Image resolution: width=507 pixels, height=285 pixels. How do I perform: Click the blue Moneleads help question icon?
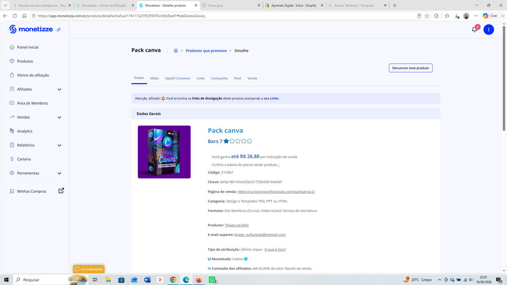pyautogui.click(x=246, y=259)
